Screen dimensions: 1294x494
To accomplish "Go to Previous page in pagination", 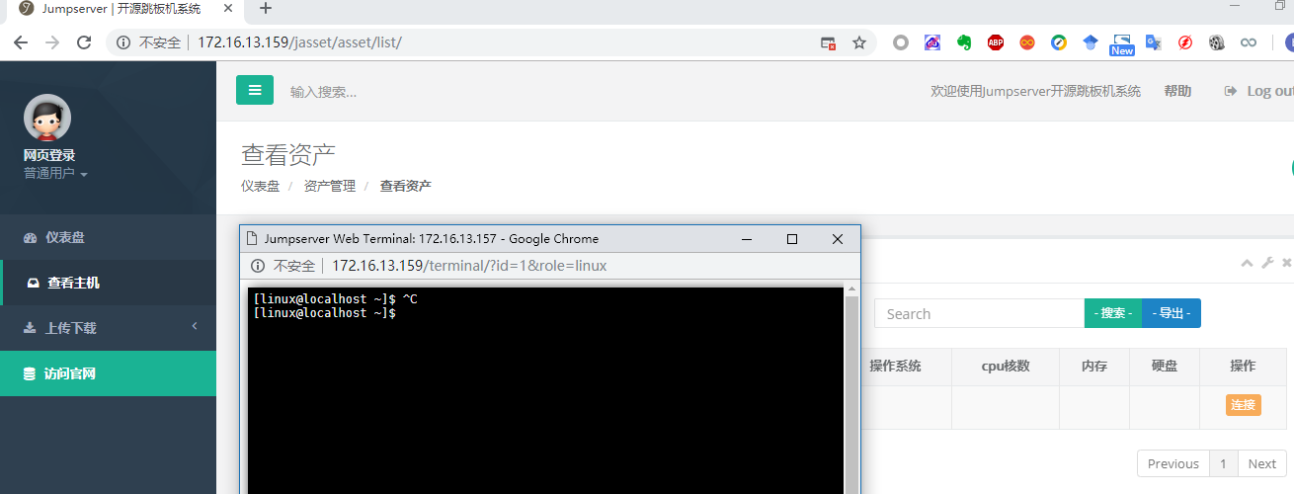I will (x=1173, y=463).
